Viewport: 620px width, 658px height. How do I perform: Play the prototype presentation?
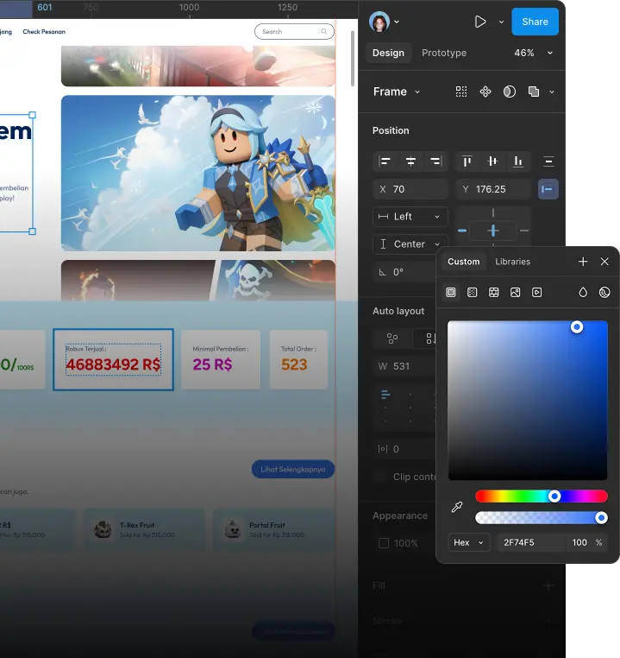pyautogui.click(x=480, y=22)
